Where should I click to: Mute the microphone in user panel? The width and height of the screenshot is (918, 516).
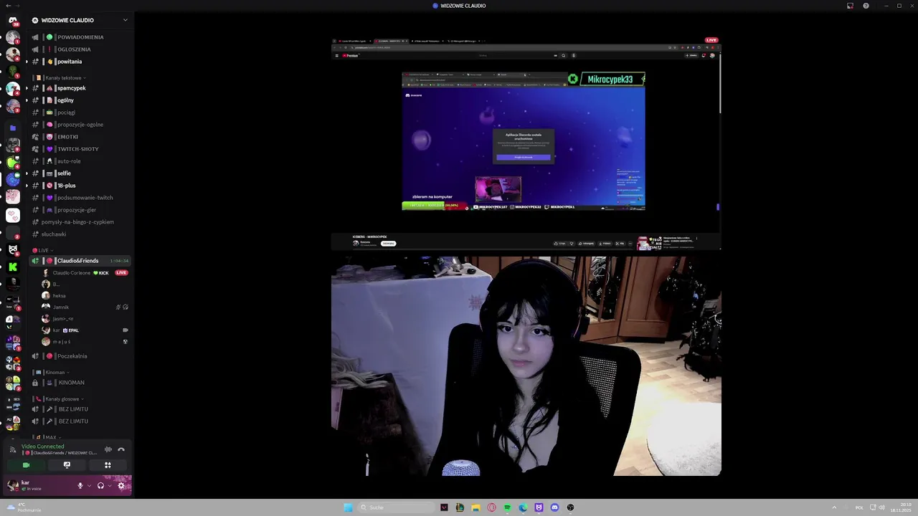point(80,485)
